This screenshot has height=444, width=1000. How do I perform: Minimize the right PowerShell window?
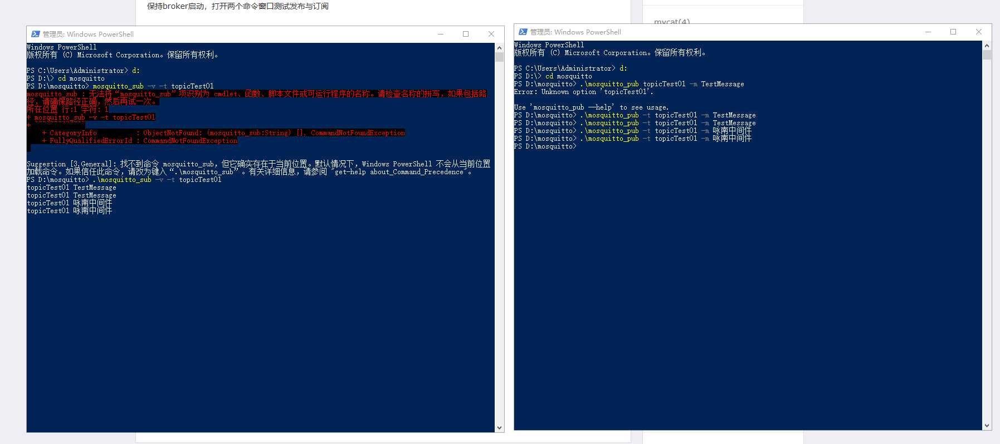coord(928,32)
